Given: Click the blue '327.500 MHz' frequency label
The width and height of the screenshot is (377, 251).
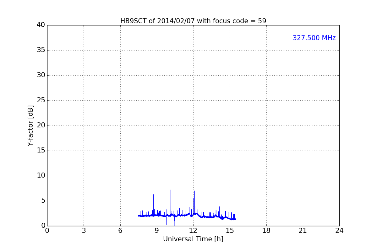Looking at the screenshot, I should point(314,38).
